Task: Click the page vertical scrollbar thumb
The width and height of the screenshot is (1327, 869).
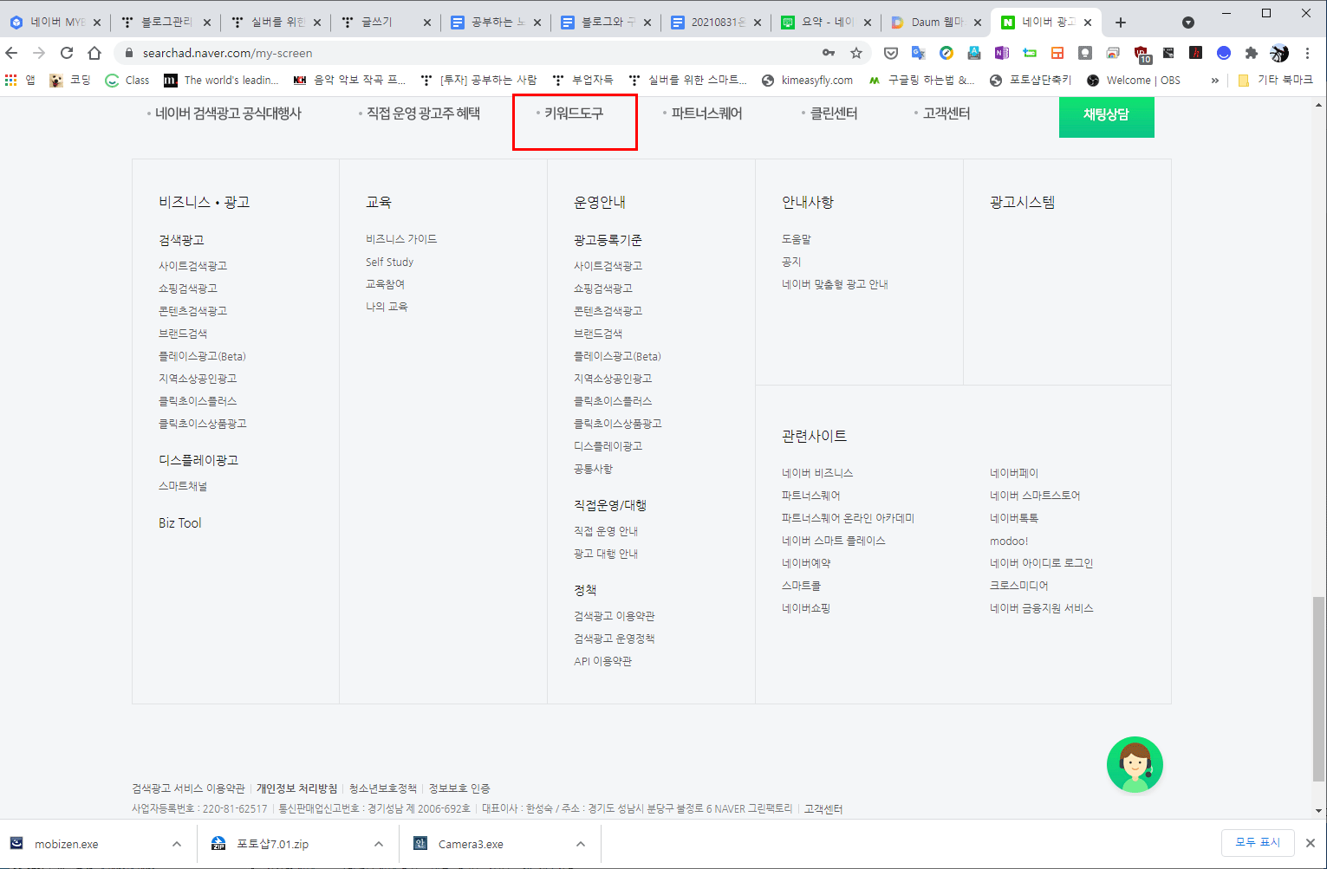Action: pyautogui.click(x=1319, y=688)
